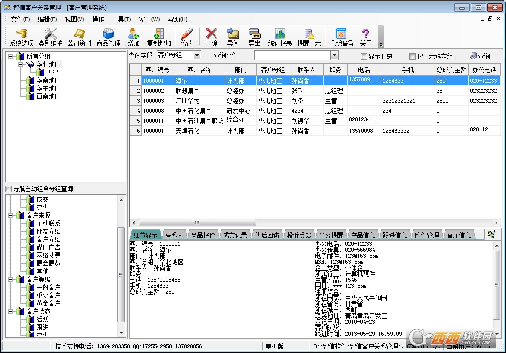This screenshot has height=353, width=506.
Task: Open the 查询字段 dropdown arrow
Action: click(197, 55)
